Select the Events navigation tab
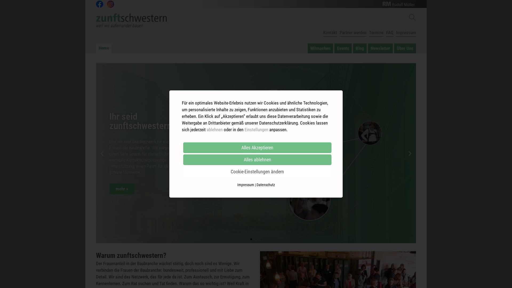Viewport: 512px width, 288px height. tap(343, 48)
